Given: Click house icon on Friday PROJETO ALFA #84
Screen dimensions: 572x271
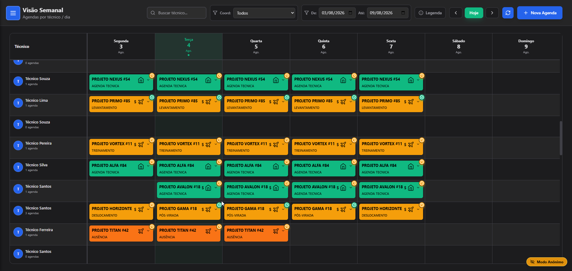Looking at the screenshot, I should click(x=411, y=167).
